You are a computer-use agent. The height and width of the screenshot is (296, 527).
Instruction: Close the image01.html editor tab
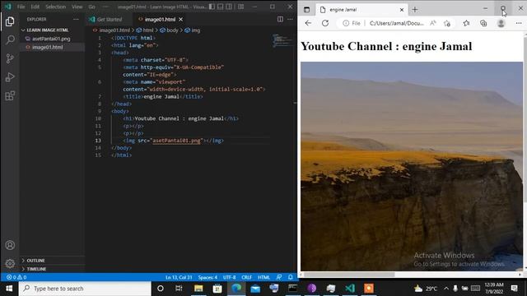181,20
